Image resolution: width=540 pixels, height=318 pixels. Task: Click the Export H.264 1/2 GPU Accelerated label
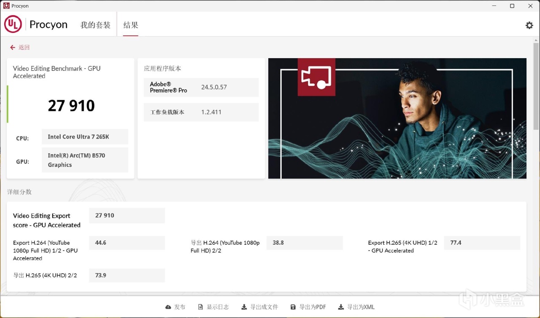(46, 251)
